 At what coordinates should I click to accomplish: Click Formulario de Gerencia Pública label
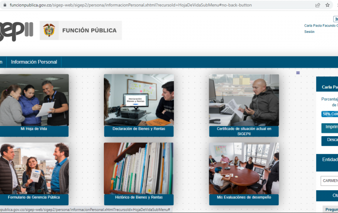pos(34,199)
